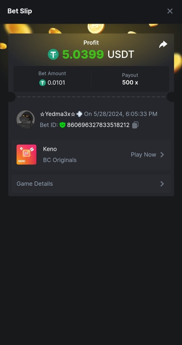Click the 500 x payout value
Image resolution: width=182 pixels, height=345 pixels.
(130, 83)
